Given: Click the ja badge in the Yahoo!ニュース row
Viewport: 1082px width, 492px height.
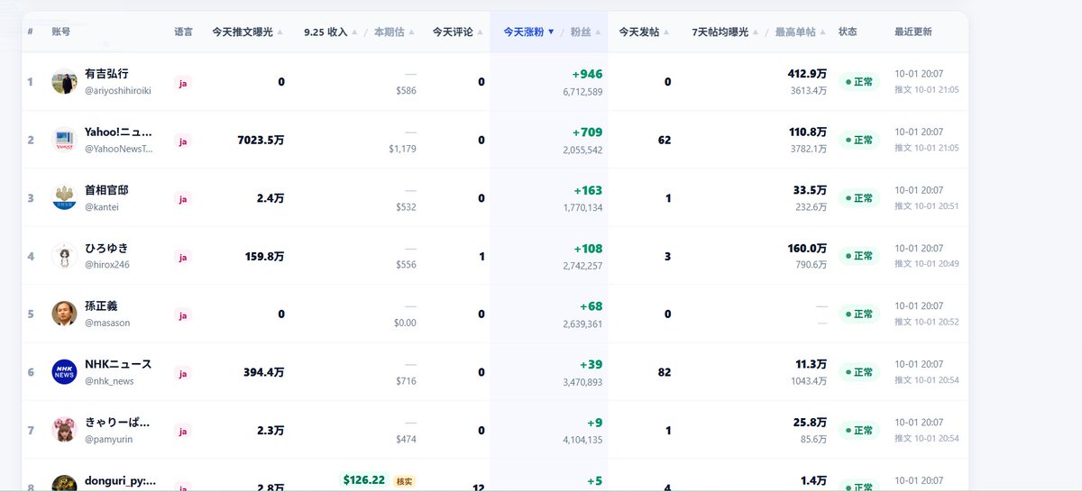Looking at the screenshot, I should (x=183, y=141).
